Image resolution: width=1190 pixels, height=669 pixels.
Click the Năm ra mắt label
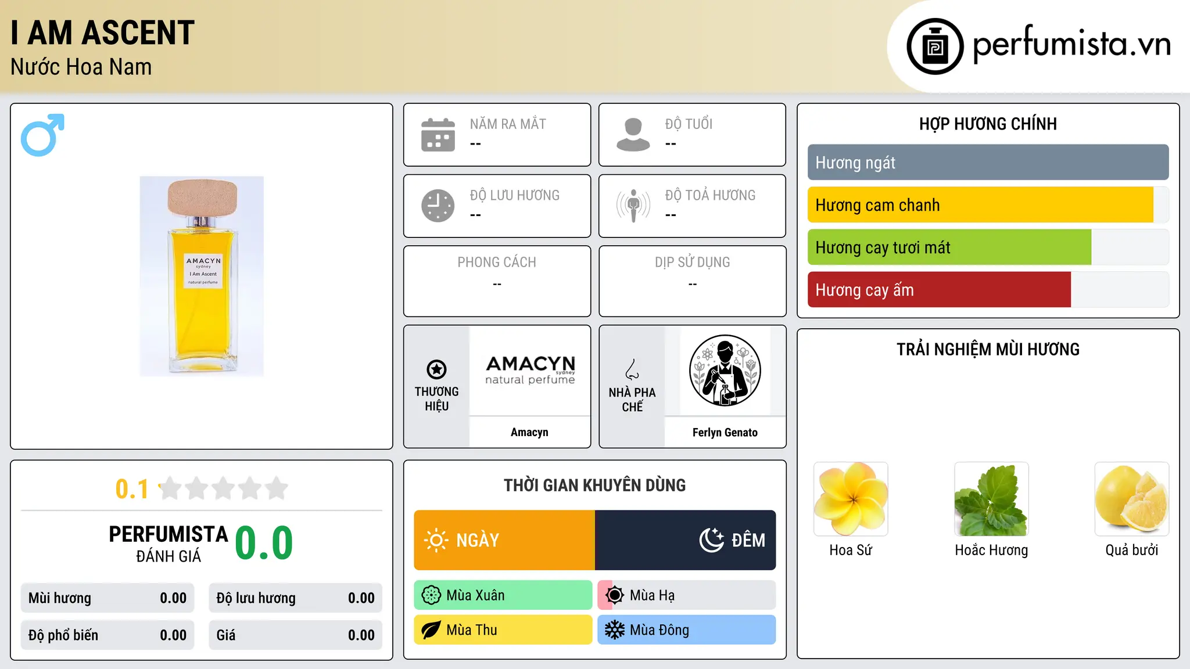tap(508, 124)
